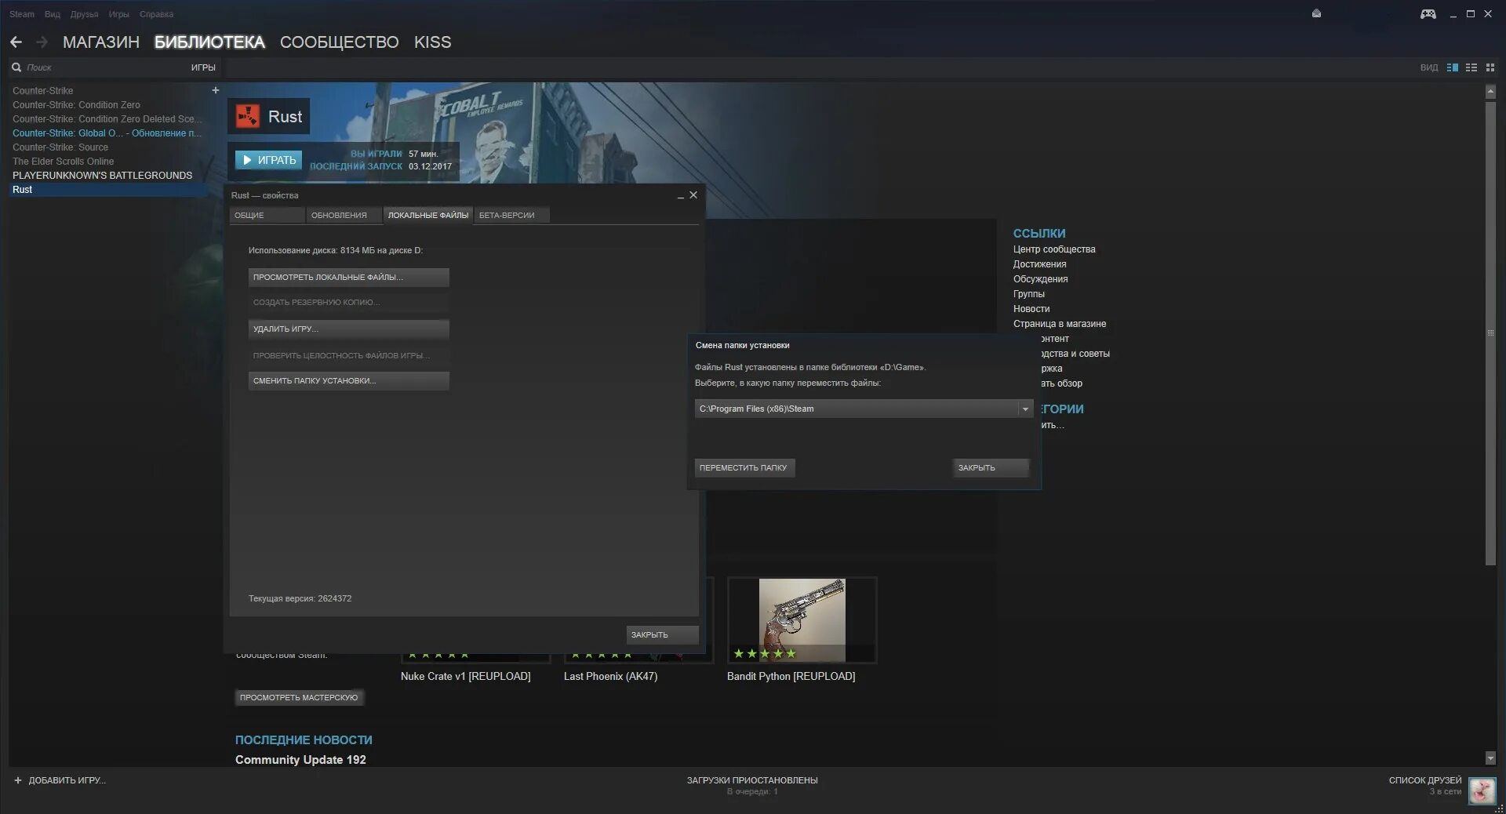The width and height of the screenshot is (1506, 814).
Task: Open Big Picture mode controller icon
Action: pyautogui.click(x=1428, y=14)
